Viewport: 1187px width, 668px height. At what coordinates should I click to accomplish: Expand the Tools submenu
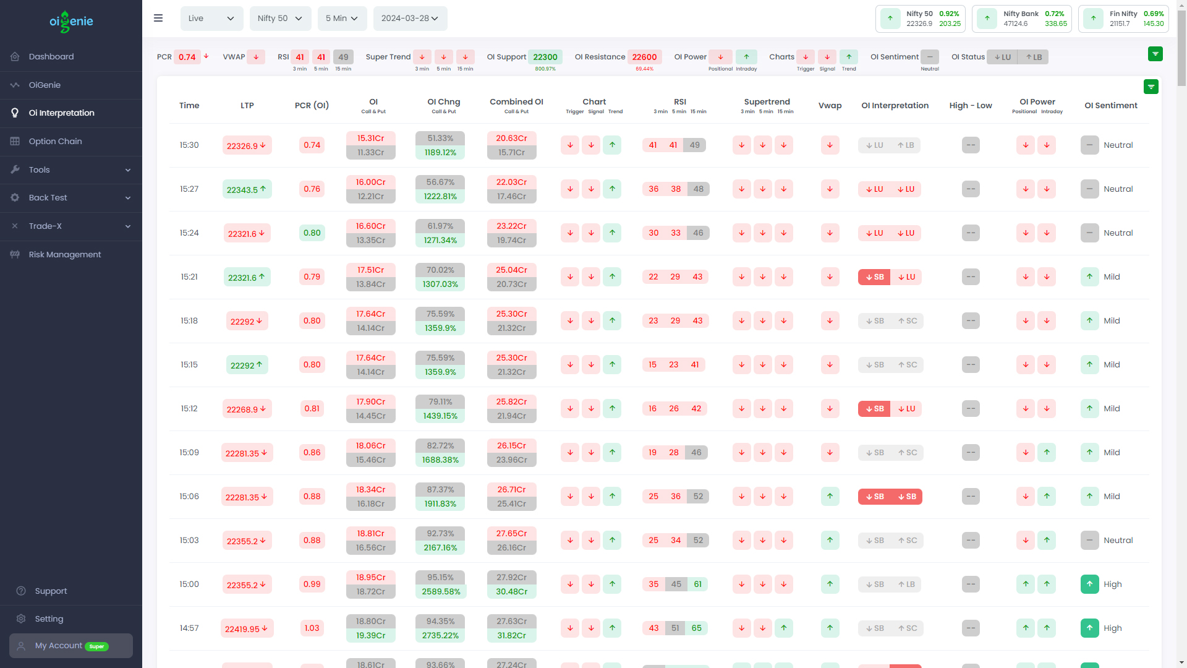point(128,169)
